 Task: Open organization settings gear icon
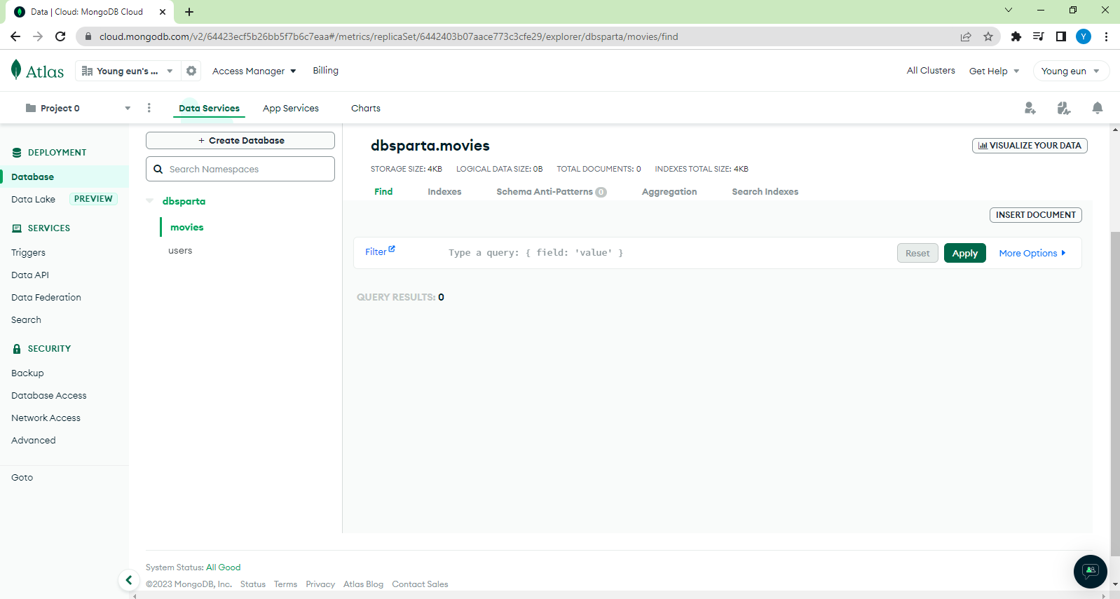tap(191, 71)
